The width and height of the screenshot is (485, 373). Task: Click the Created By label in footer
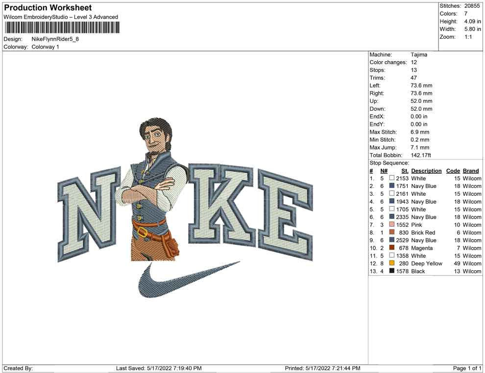(x=18, y=368)
